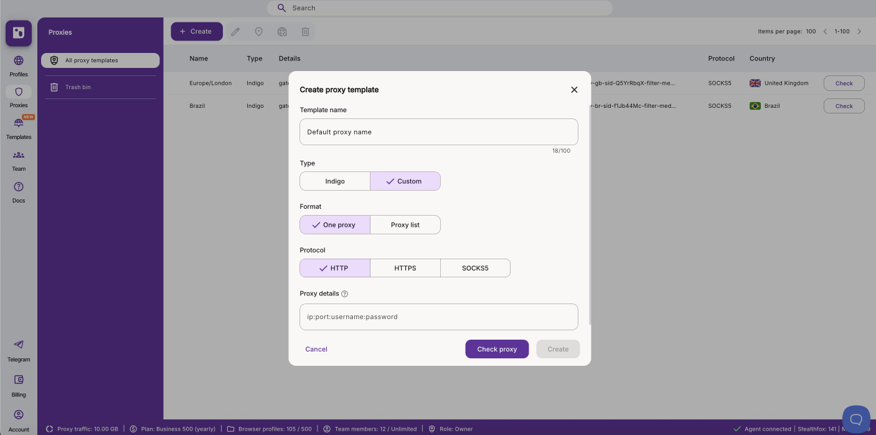Viewport: 876px width, 435px height.
Task: Expand the Proxy details help tooltip
Action: (x=344, y=293)
